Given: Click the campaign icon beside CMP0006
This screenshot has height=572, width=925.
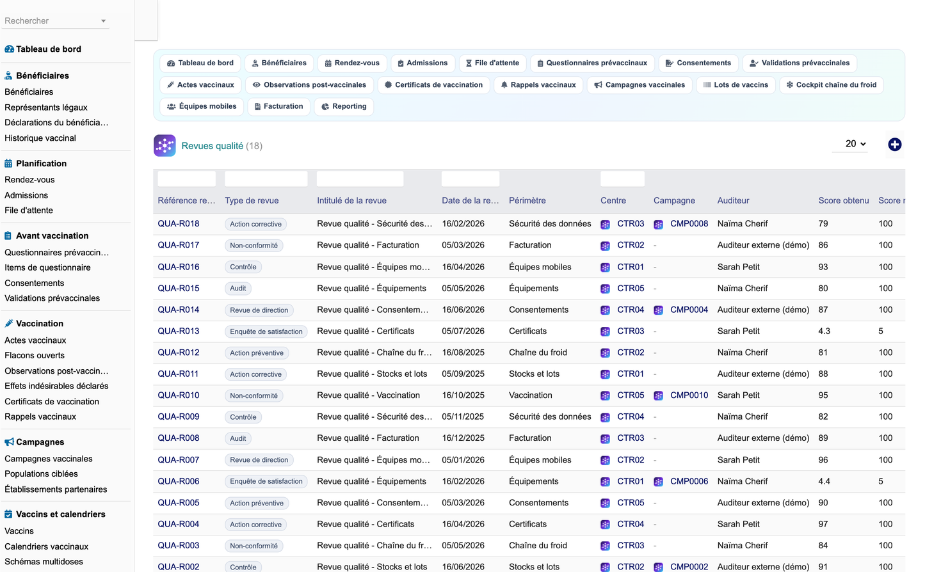Looking at the screenshot, I should [x=658, y=482].
